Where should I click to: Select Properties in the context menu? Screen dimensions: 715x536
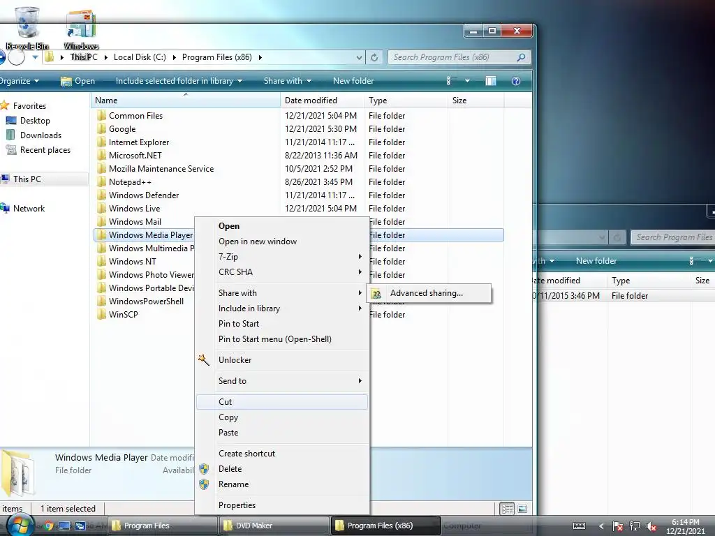click(x=282, y=505)
